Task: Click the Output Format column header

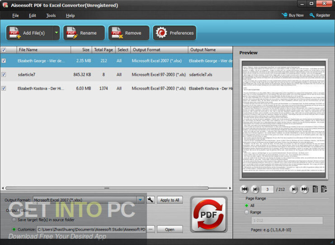Action: coord(160,50)
